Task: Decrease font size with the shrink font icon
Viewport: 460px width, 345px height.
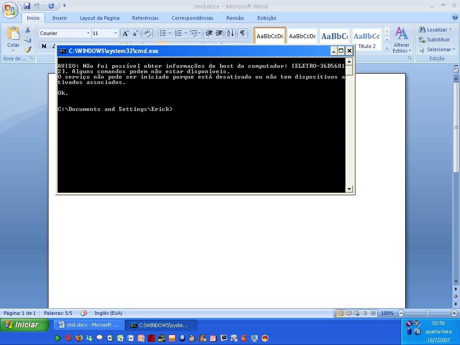Action: 135,33
